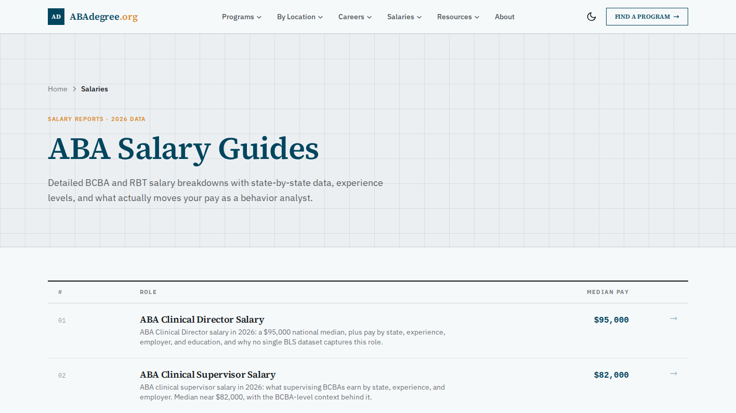
Task: Click the ROLE column header
Action: coord(148,292)
